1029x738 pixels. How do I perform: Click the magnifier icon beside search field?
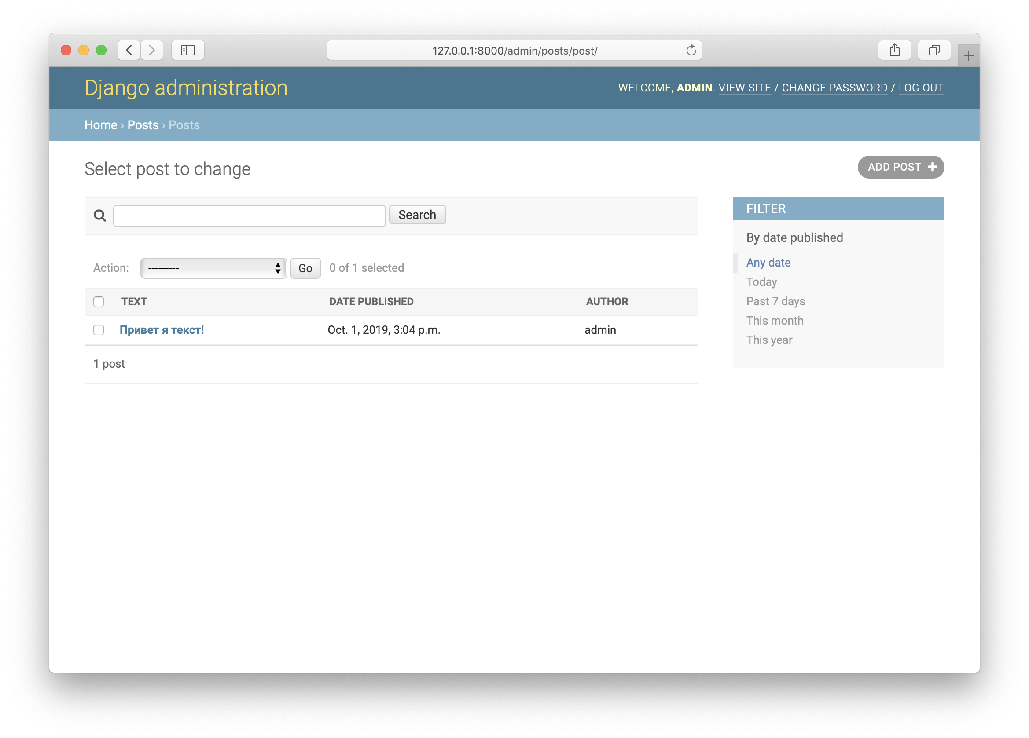coord(100,216)
